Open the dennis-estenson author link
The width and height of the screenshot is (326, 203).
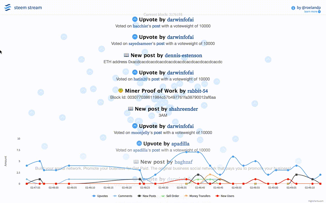tap(183, 55)
